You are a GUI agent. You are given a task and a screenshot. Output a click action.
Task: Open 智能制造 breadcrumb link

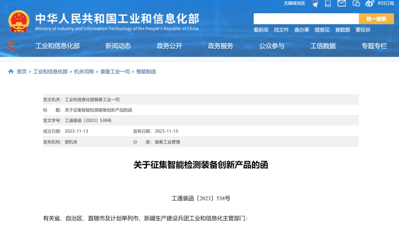pos(146,72)
